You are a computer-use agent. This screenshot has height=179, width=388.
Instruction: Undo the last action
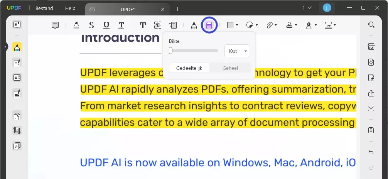coord(371,152)
